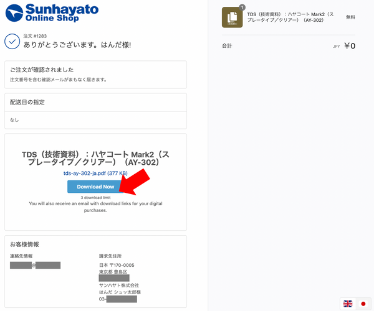Switch language with the UK flag icon
Screen dimensions: 374x311
tap(348, 304)
